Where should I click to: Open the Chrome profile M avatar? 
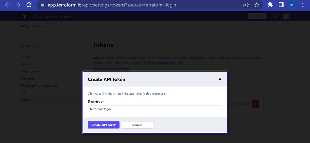coord(292,5)
